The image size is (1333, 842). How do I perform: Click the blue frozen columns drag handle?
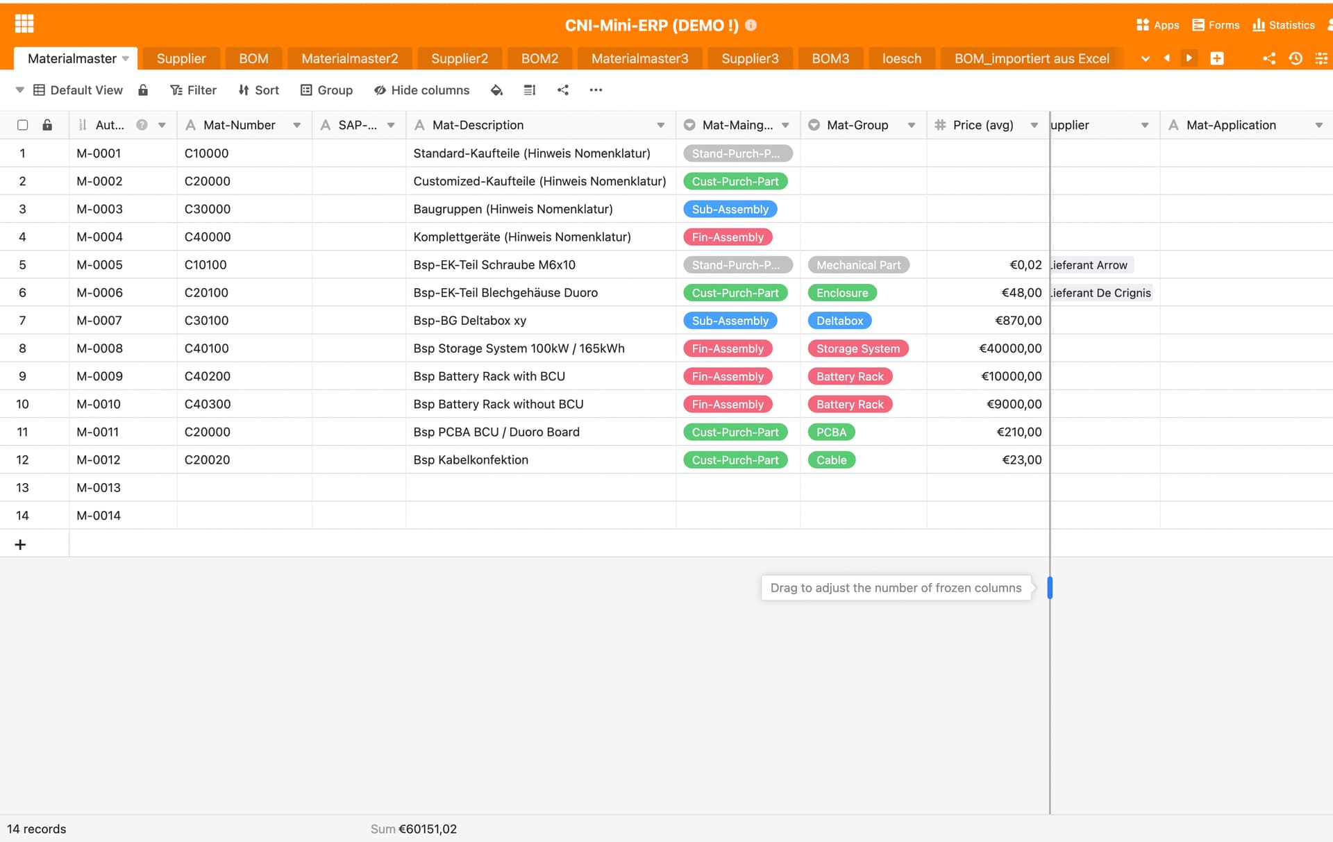[1050, 587]
